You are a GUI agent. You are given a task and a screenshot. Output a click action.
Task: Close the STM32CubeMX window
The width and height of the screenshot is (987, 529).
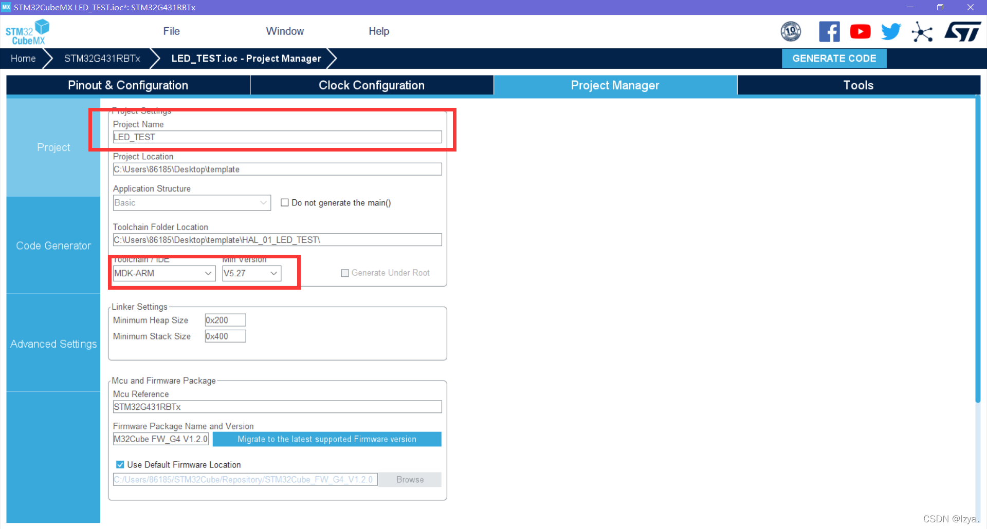pos(971,7)
